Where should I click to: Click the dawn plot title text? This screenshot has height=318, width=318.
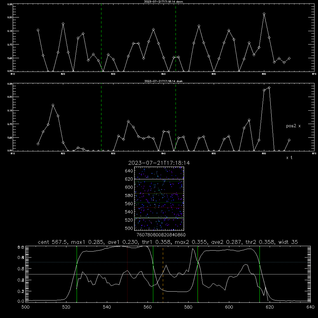163,2
